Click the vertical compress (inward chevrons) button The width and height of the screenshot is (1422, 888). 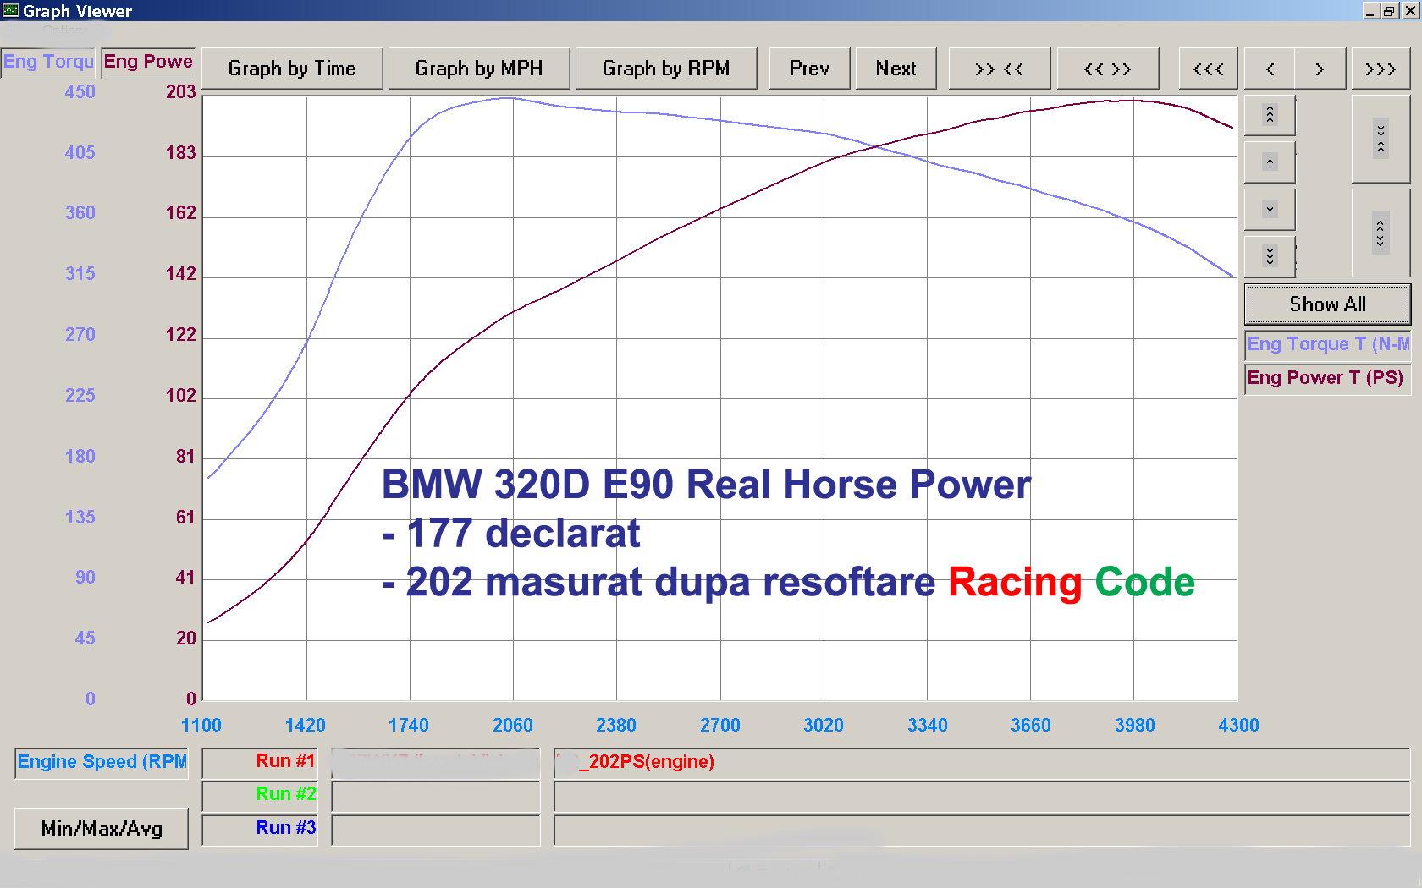tap(1381, 139)
